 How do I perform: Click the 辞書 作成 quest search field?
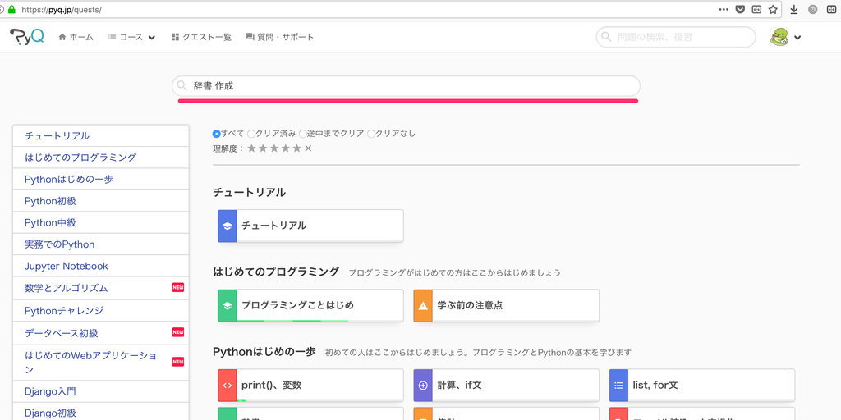tap(406, 85)
